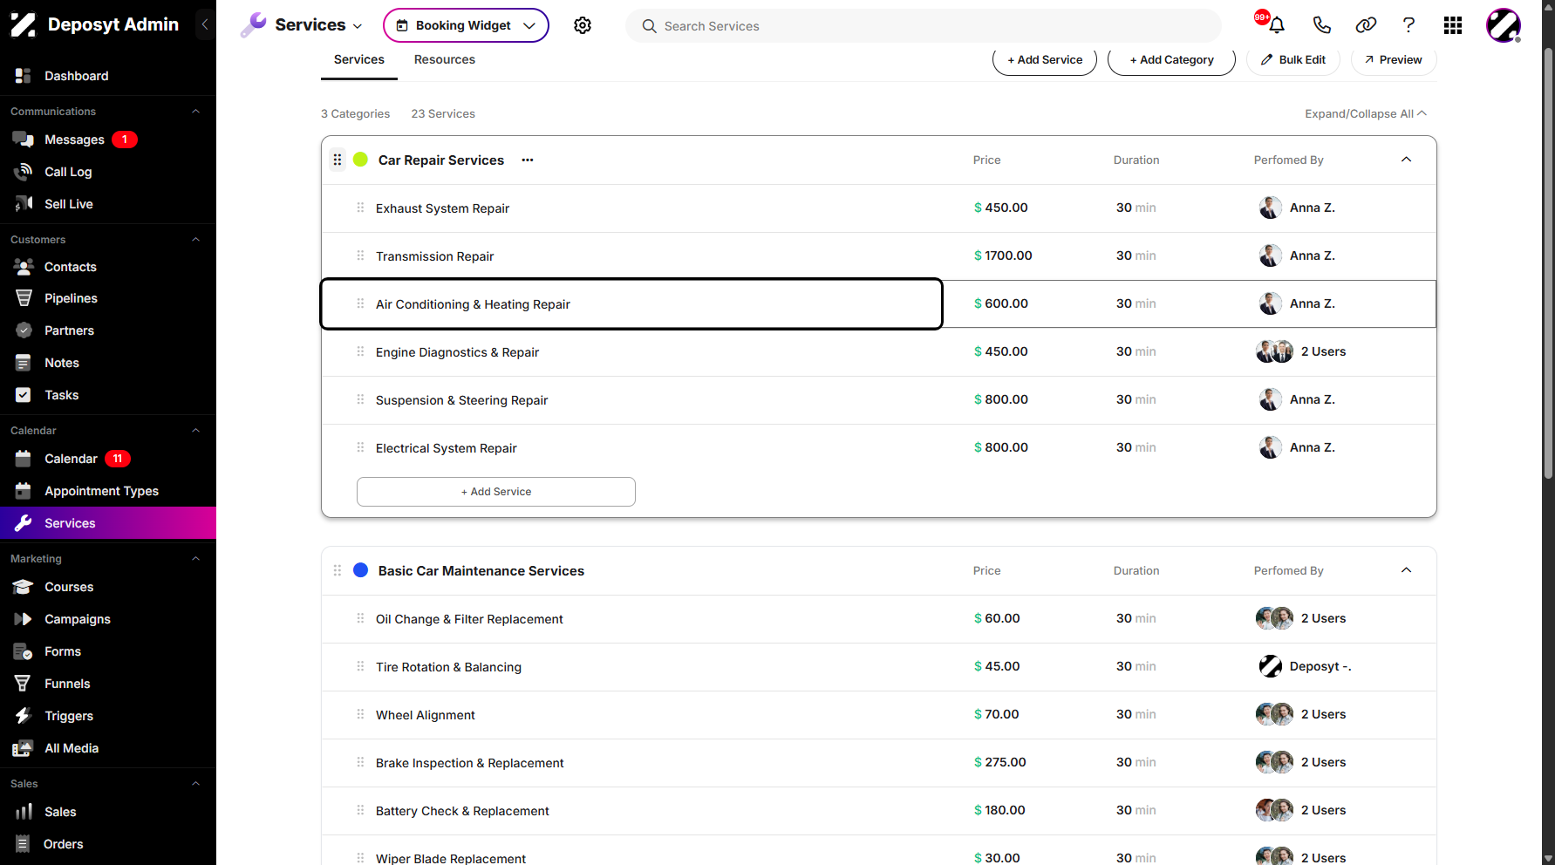Click the Preview button
Viewport: 1555px width, 865px height.
[1394, 59]
